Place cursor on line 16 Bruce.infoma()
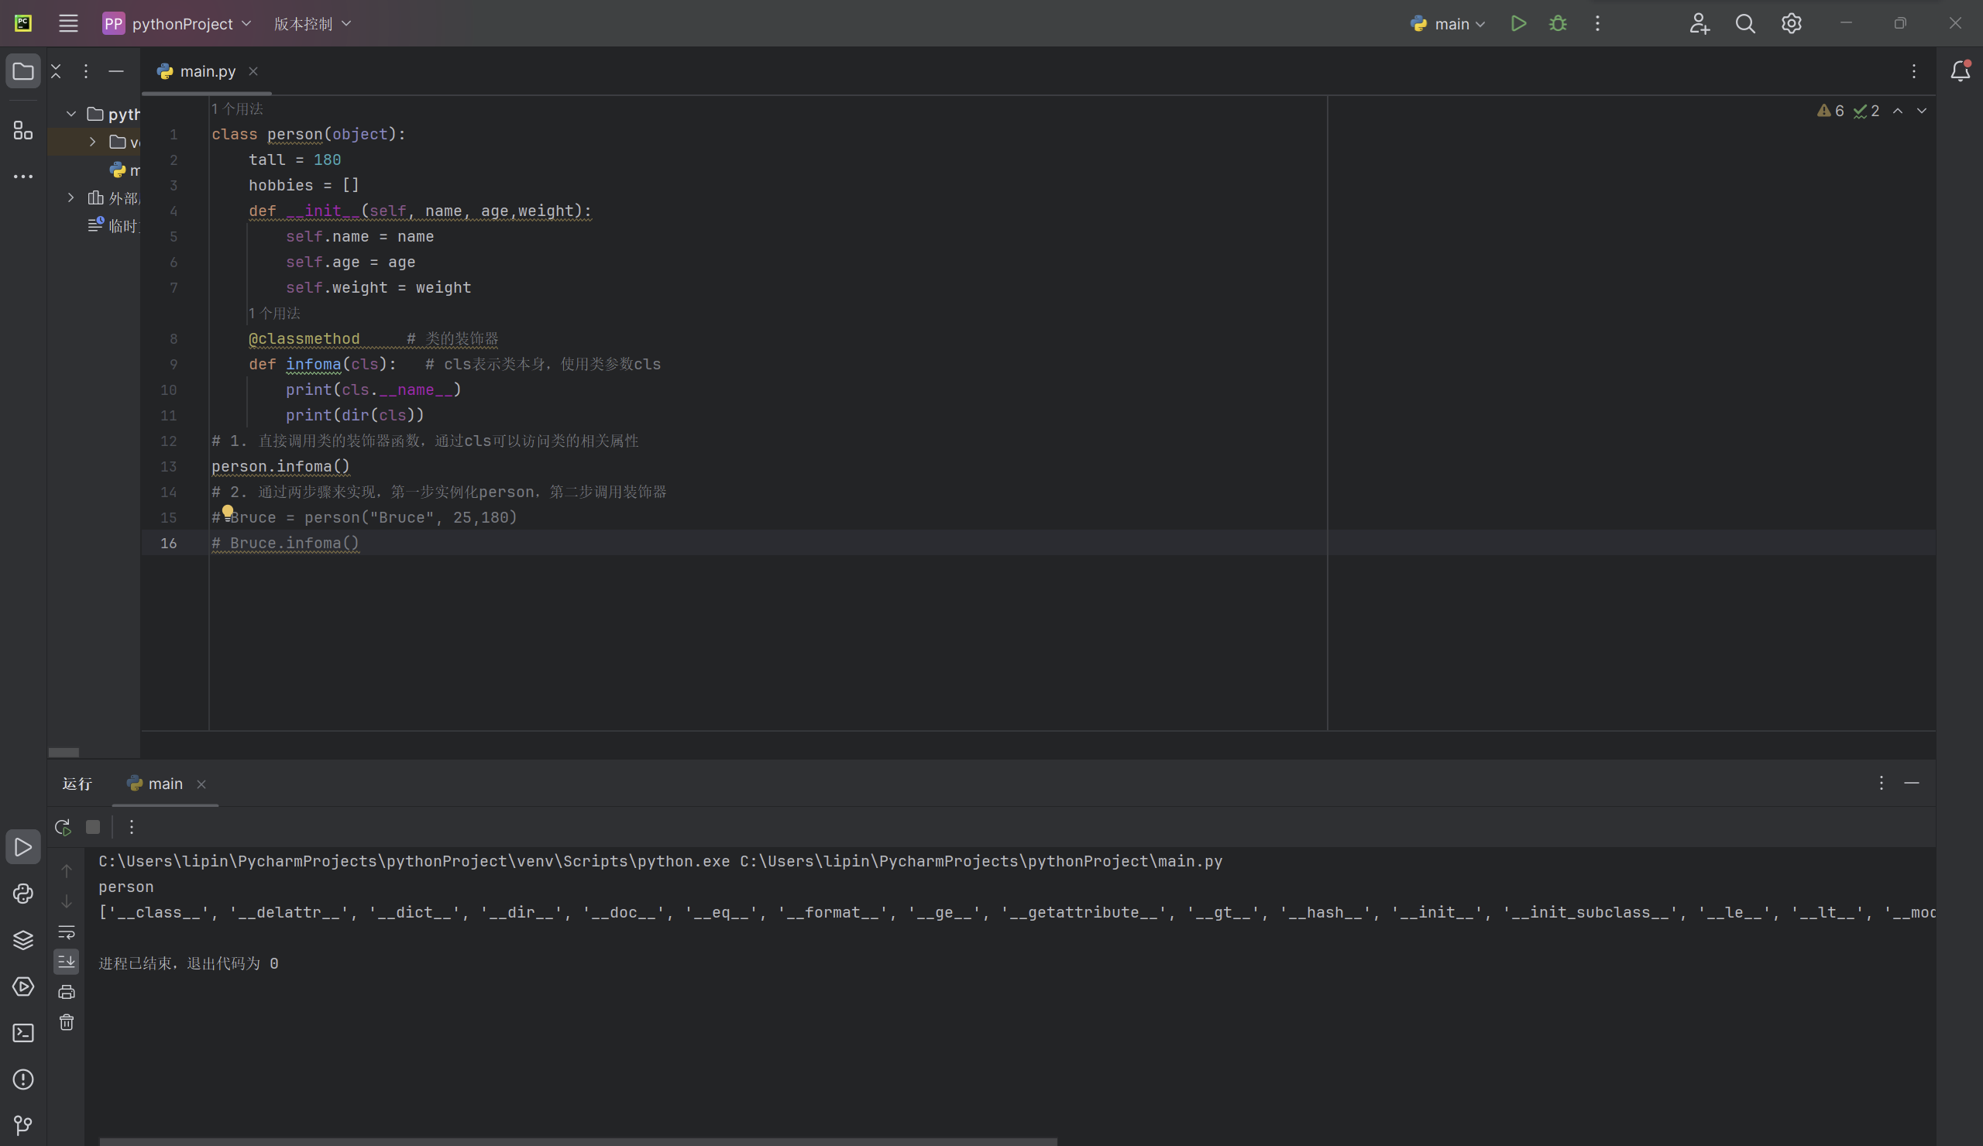Image resolution: width=1983 pixels, height=1146 pixels. tap(286, 543)
